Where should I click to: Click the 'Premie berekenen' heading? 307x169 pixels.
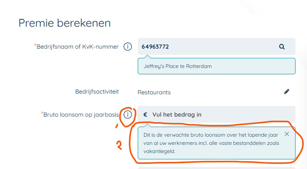pyautogui.click(x=65, y=23)
